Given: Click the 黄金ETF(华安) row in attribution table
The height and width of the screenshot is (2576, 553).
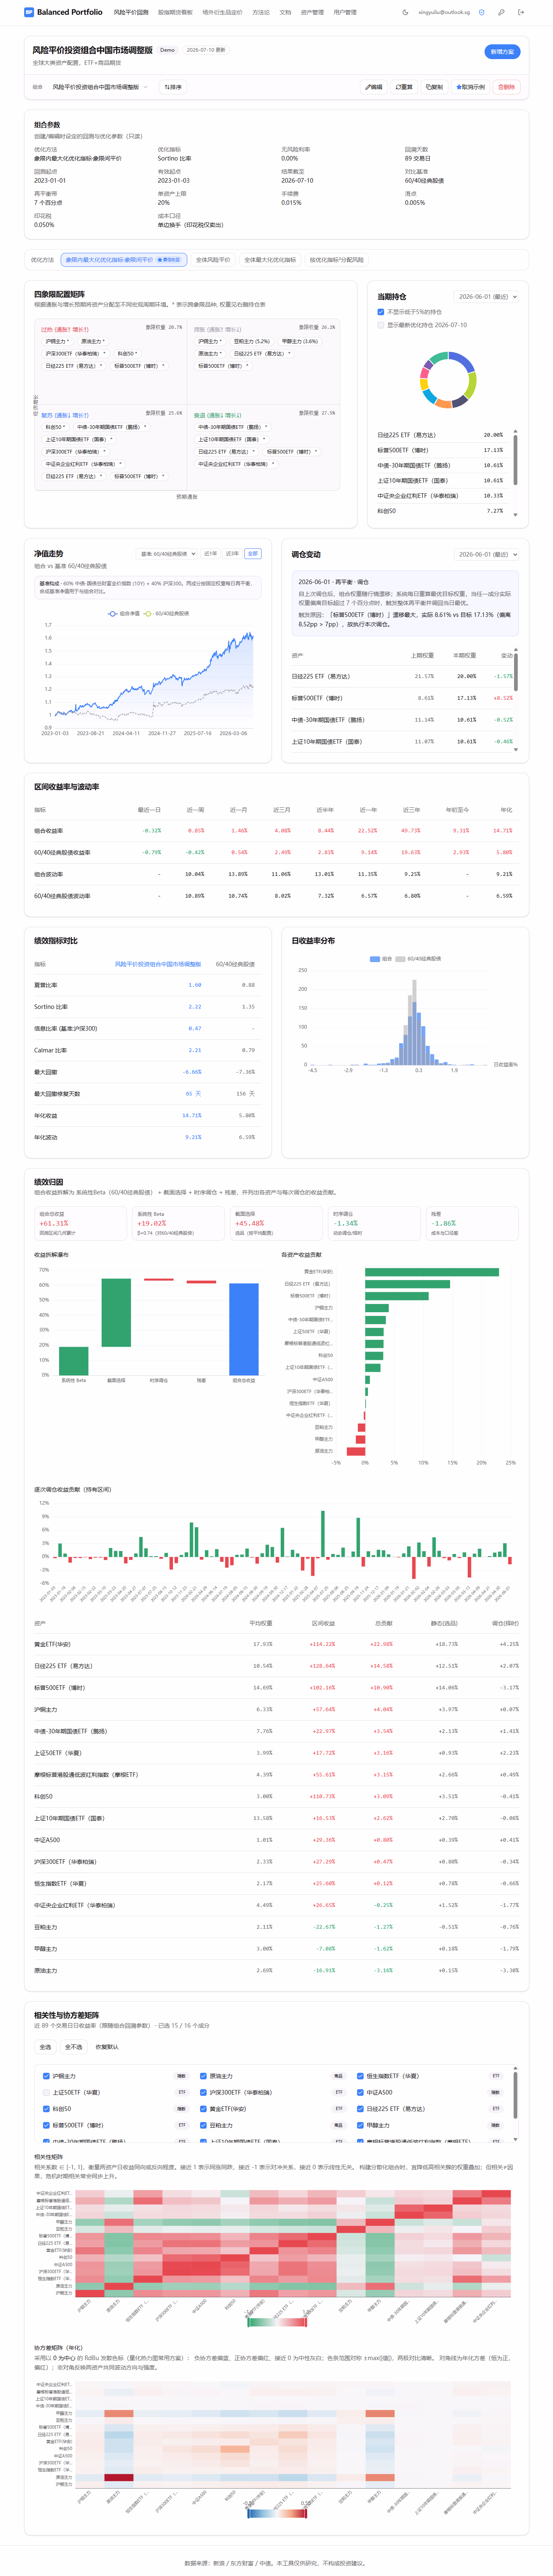Looking at the screenshot, I should [276, 1644].
